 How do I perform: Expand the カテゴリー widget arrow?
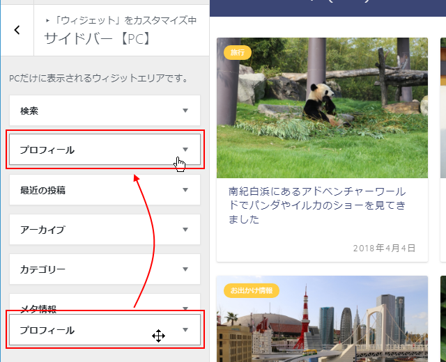click(x=185, y=269)
